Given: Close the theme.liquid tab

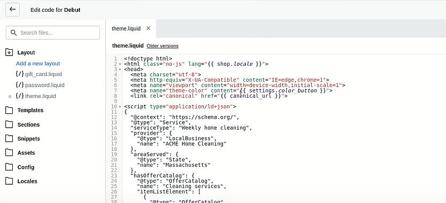Looking at the screenshot, I should [148, 28].
